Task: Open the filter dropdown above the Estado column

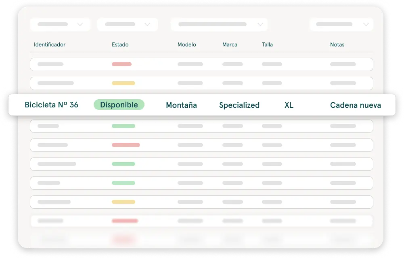Action: [127, 25]
